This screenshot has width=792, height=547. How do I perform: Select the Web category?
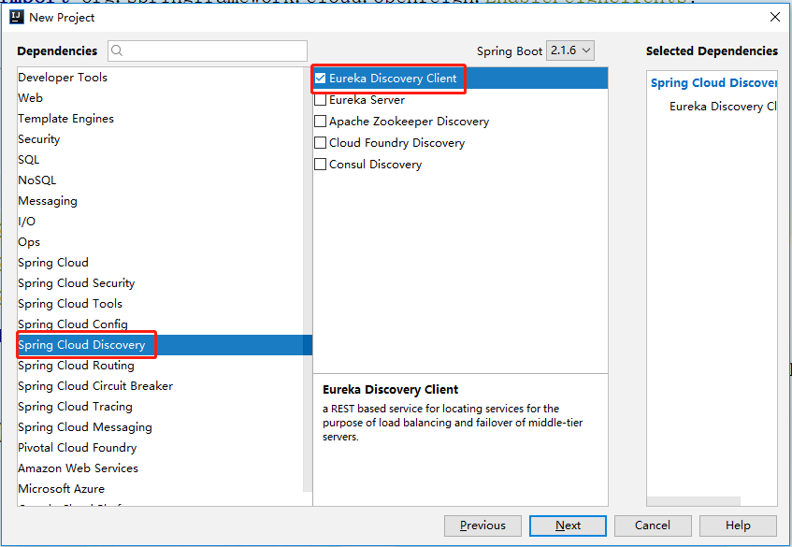160,98
